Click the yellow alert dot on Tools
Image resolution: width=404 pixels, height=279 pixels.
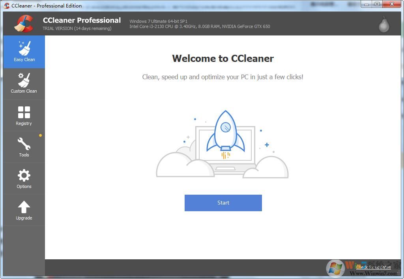coord(41,135)
